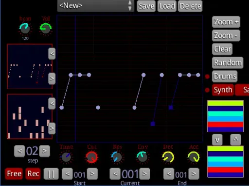Select cyan stripe in upper color stack
This screenshot has height=186, width=249.
point(225,114)
